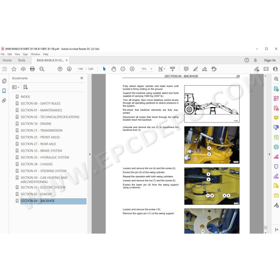Open the Sign menu
This screenshot has height=280, width=280.
coord(25,54)
